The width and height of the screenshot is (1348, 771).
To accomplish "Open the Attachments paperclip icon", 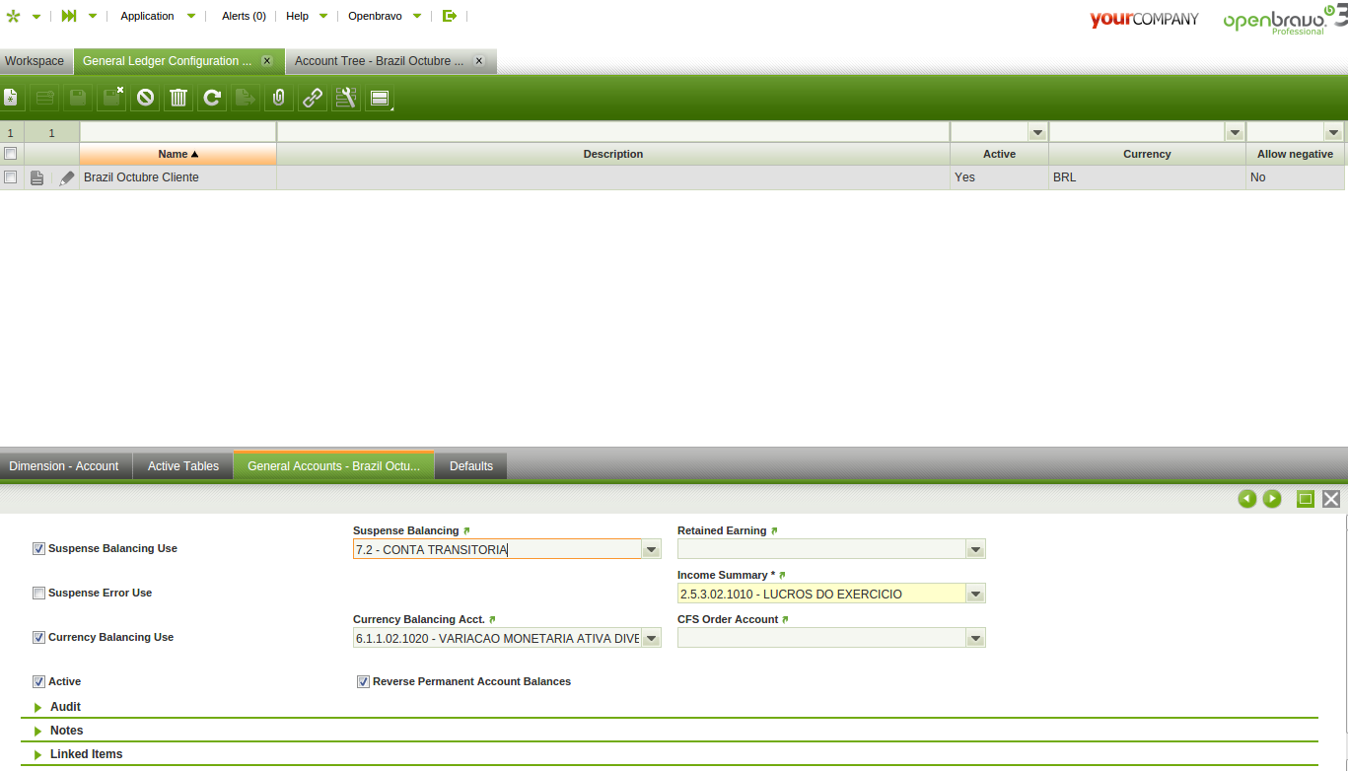I will pos(279,98).
